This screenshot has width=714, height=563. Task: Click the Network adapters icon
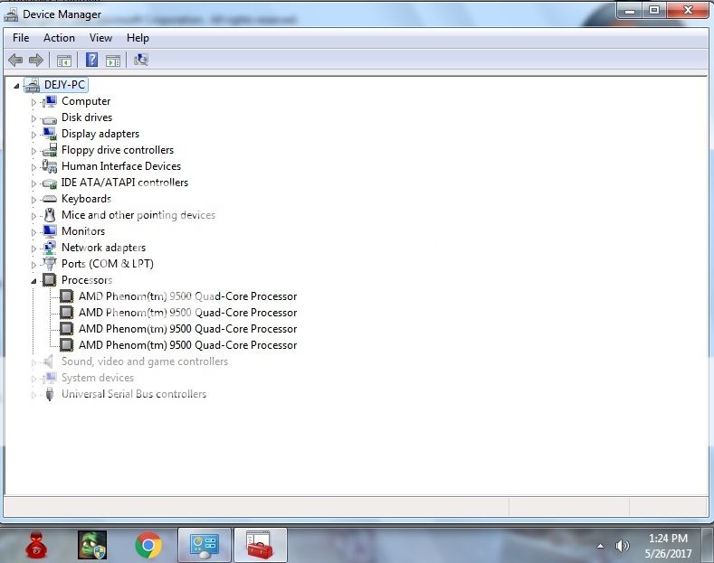[x=49, y=248]
